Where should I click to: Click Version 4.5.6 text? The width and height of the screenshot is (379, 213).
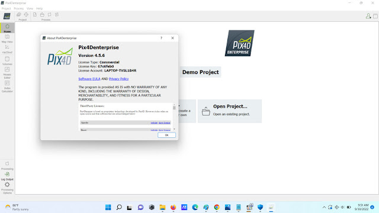91,55
